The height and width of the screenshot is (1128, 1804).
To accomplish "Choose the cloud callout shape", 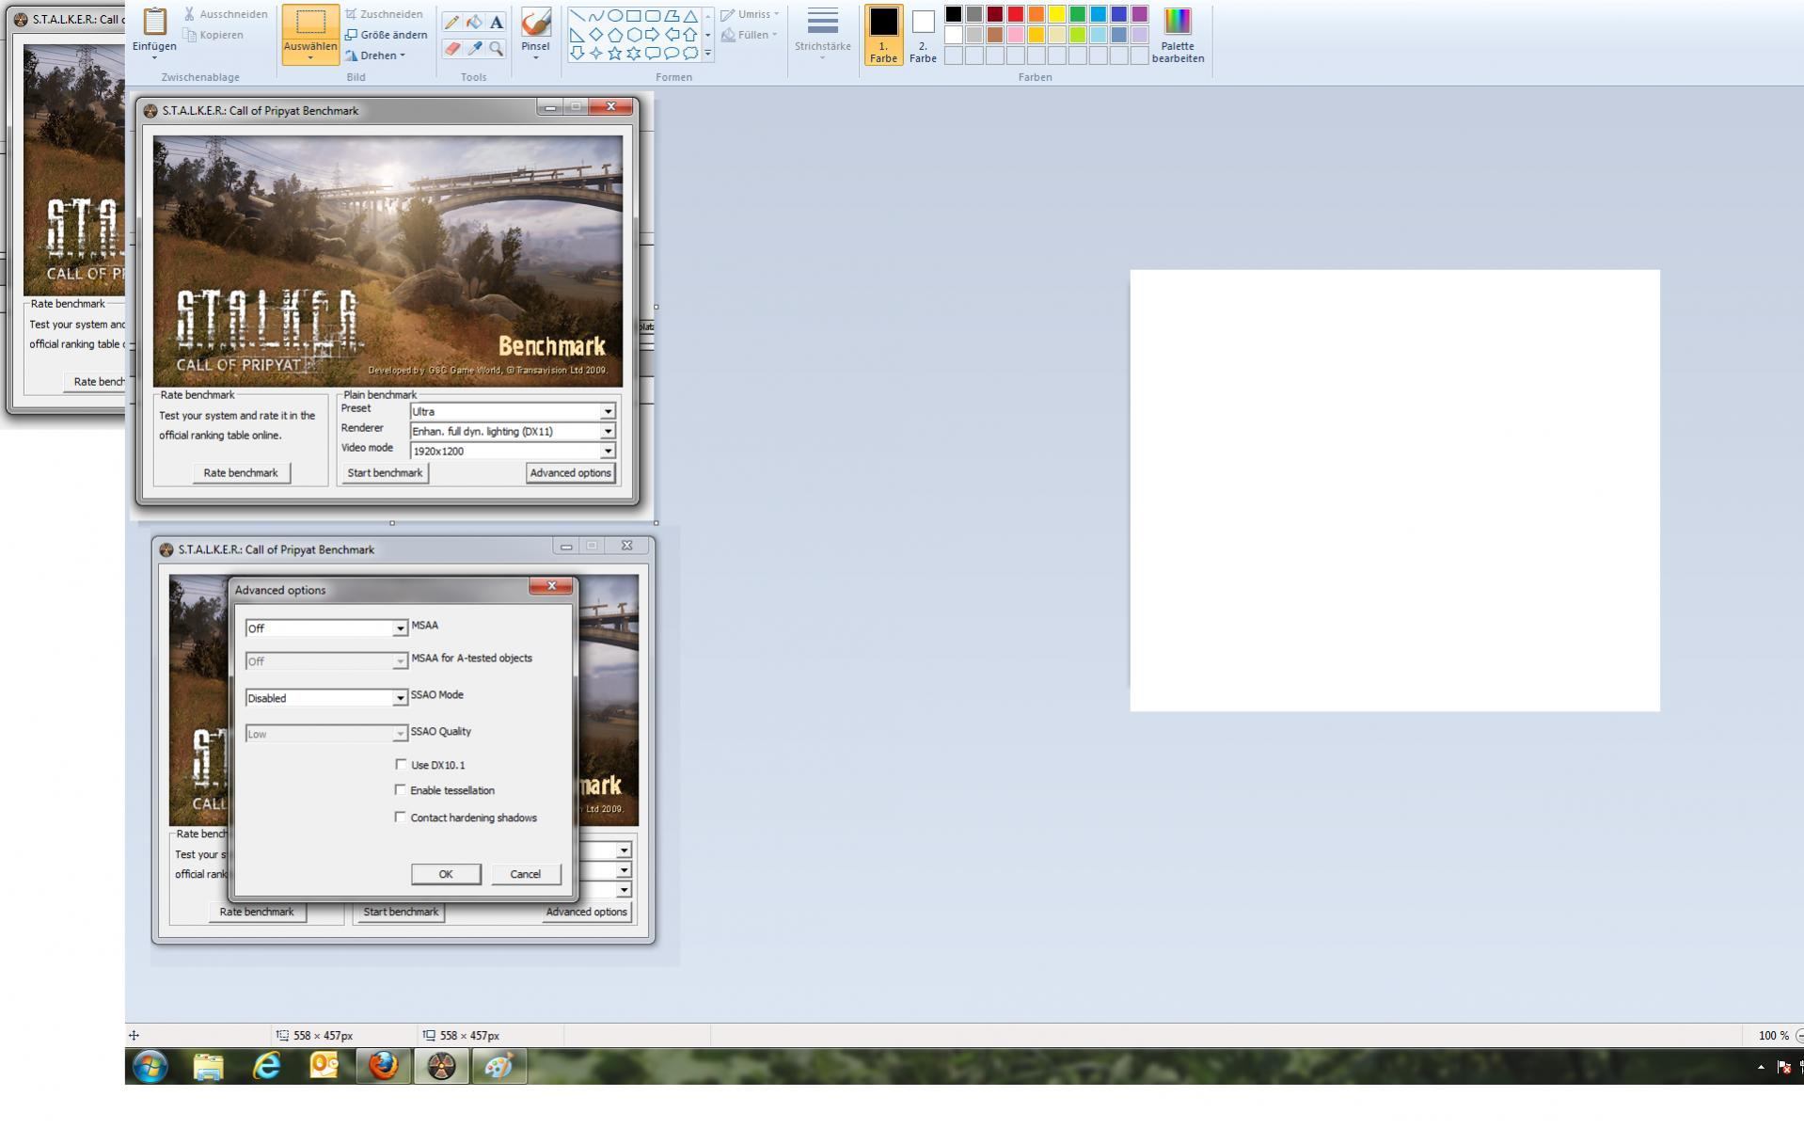I will click(690, 54).
